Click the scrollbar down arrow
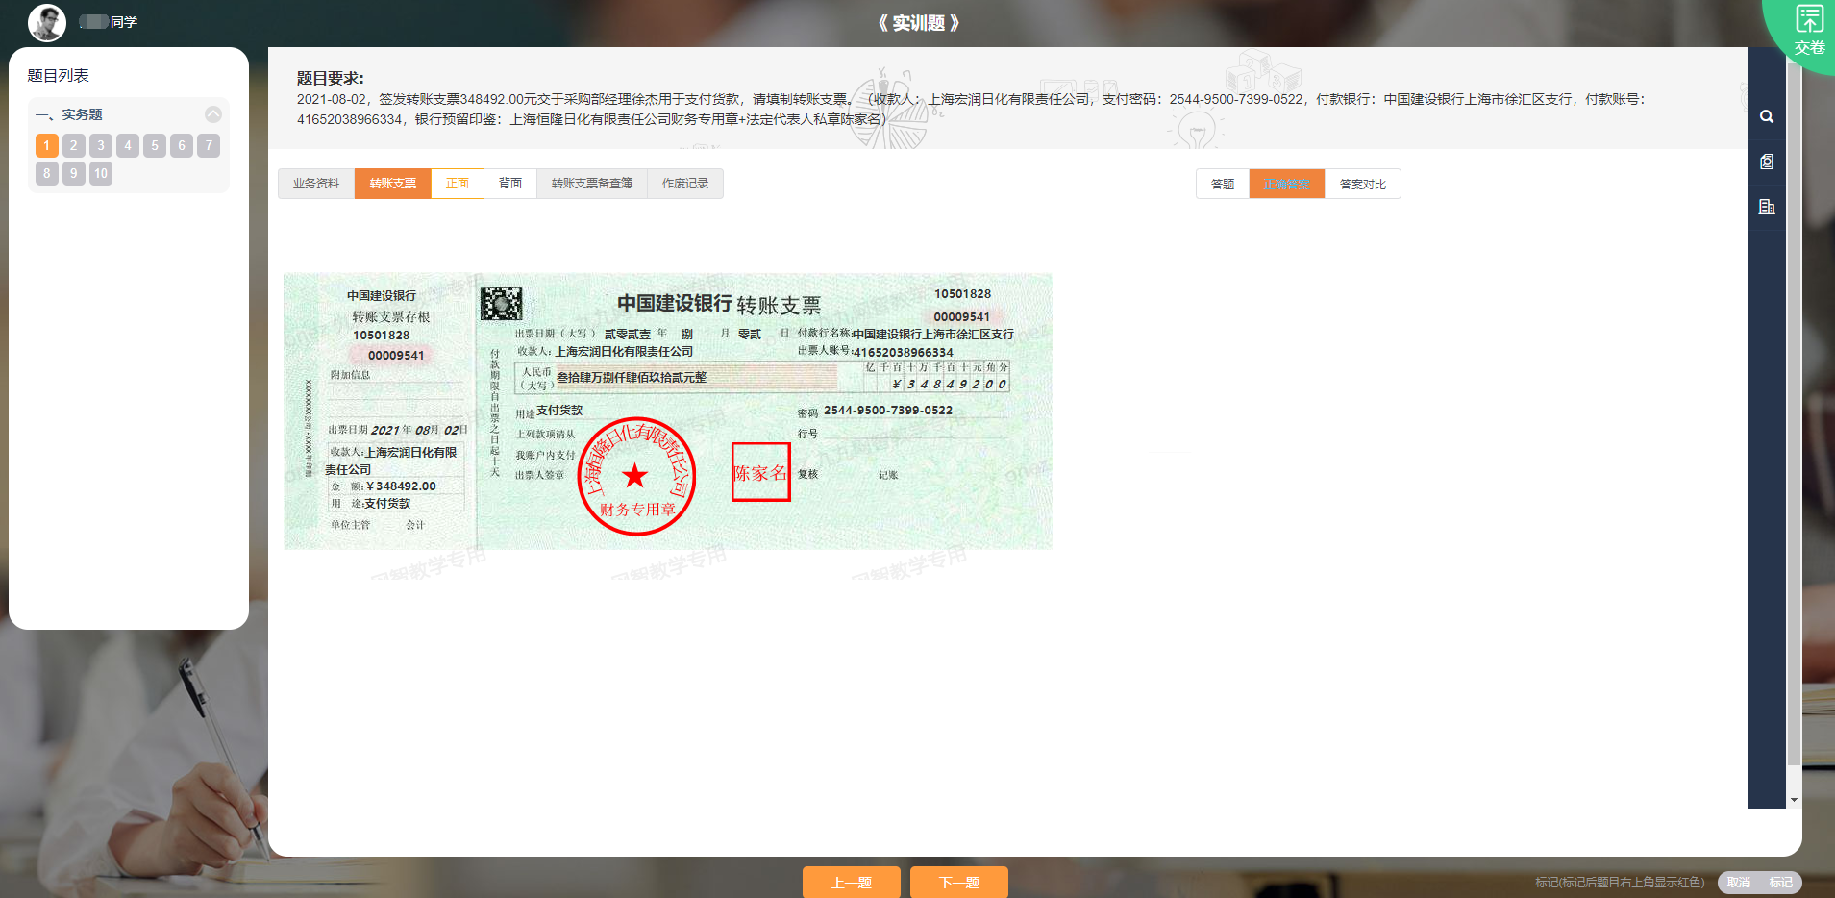This screenshot has width=1835, height=898. (x=1794, y=800)
